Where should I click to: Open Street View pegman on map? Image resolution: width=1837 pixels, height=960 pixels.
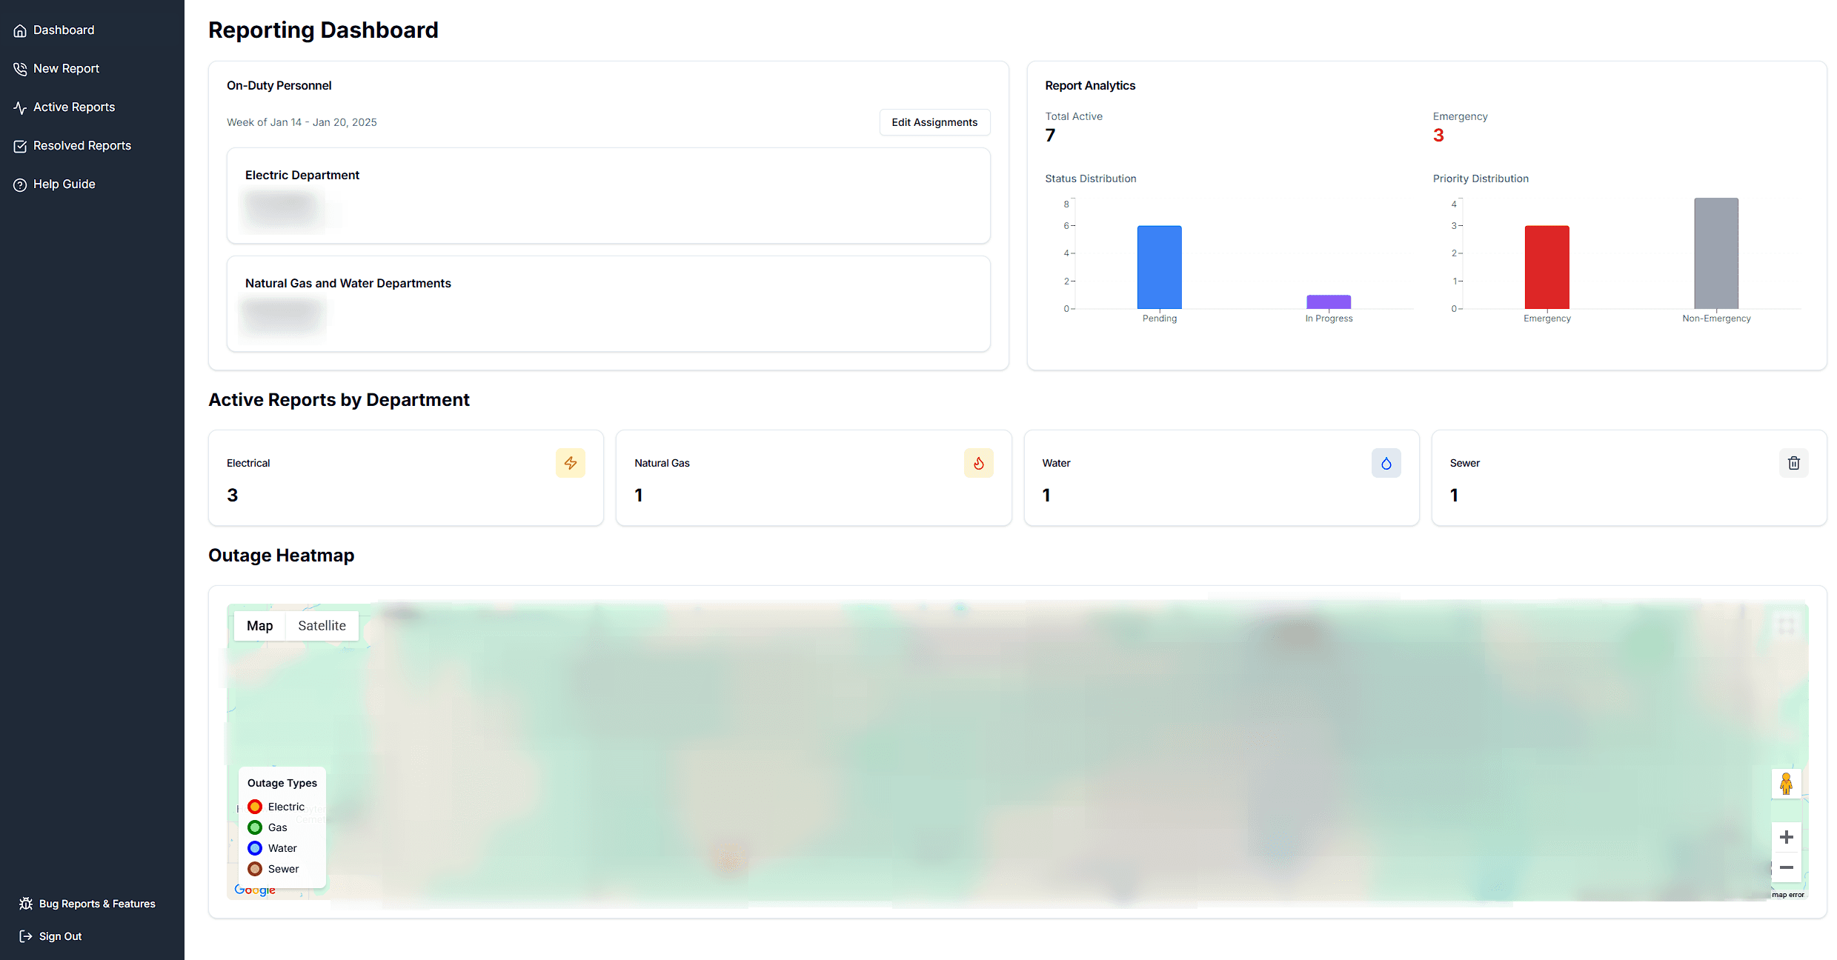(1786, 784)
